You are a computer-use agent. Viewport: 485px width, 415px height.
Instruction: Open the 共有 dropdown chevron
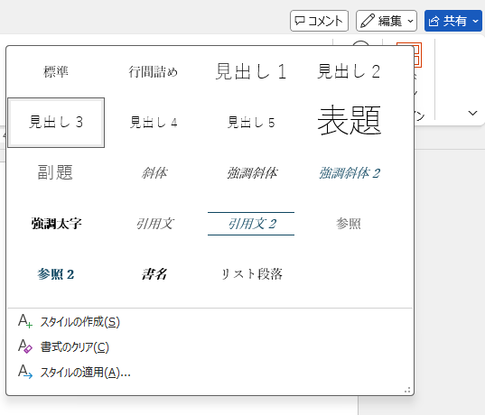[x=476, y=22]
